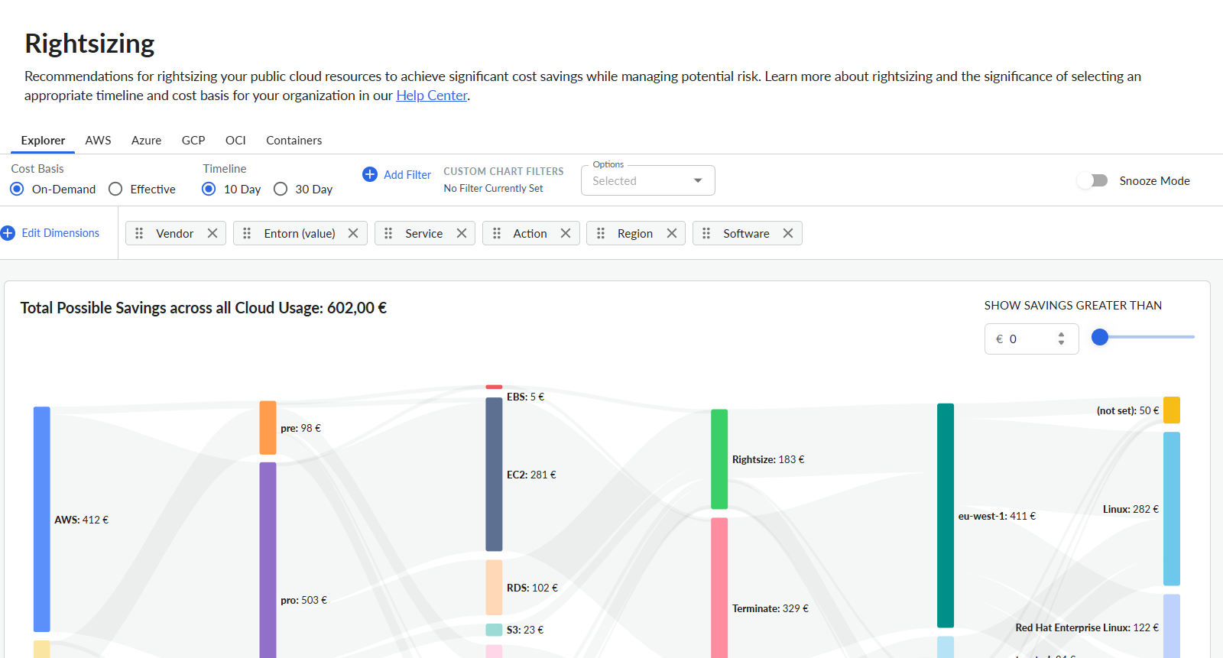1223x658 pixels.
Task: Grab the Region chip drag handle
Action: [x=601, y=233]
